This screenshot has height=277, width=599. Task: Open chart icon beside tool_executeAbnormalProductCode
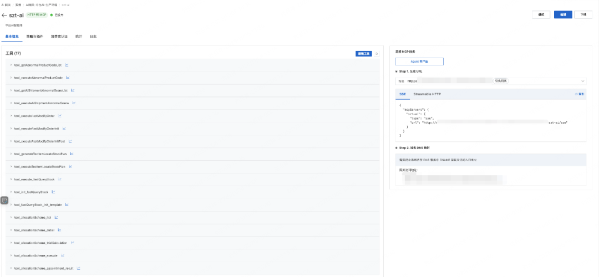coord(68,78)
